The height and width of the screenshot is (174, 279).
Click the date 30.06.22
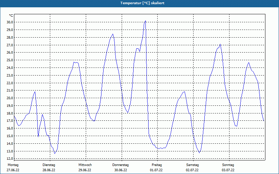pos(121,170)
